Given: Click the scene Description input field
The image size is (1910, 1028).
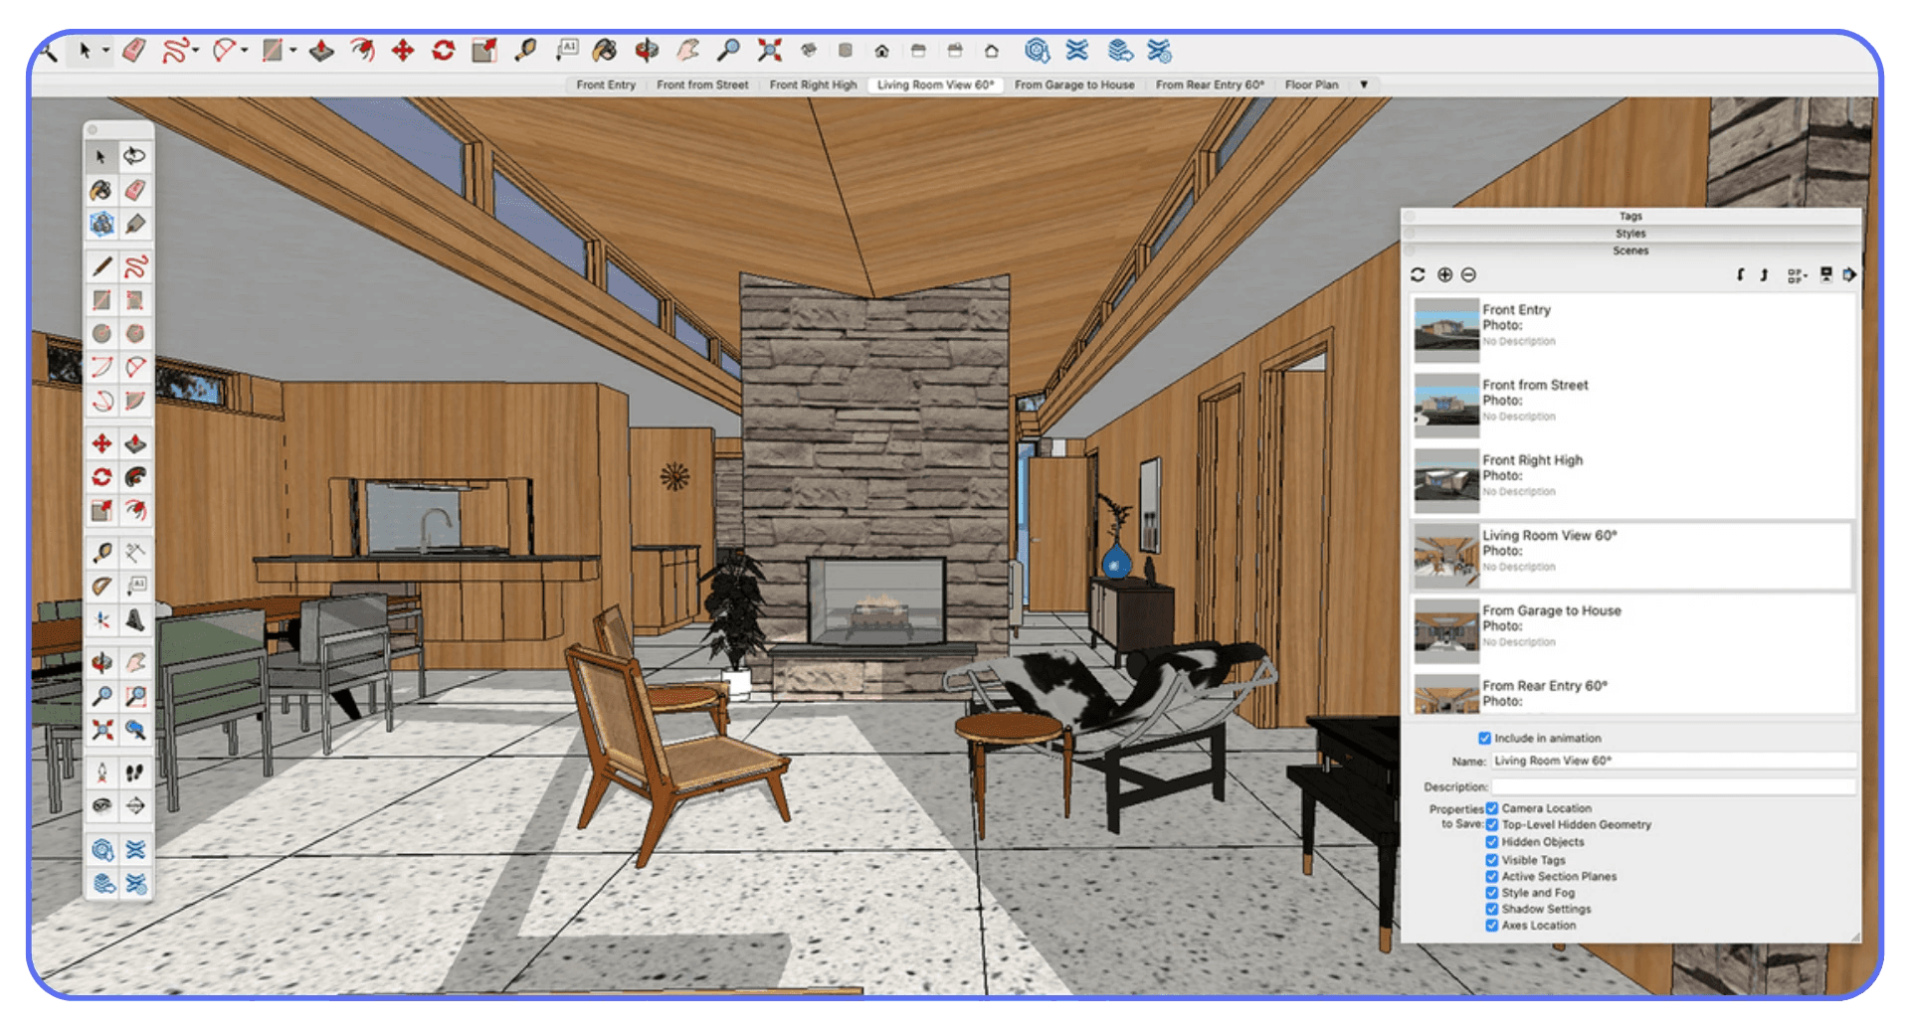Looking at the screenshot, I should click(x=1673, y=786).
